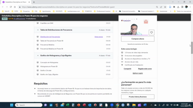The width and height of the screenshot is (193, 108).
Task: Open the Windows Start menu
Action: click(12, 105)
